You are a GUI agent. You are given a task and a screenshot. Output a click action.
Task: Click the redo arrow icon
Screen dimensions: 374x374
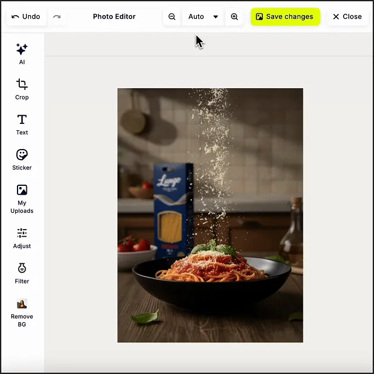(57, 17)
